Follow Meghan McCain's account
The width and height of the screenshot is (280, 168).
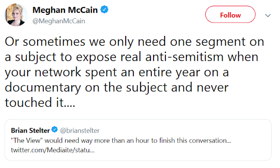click(231, 14)
